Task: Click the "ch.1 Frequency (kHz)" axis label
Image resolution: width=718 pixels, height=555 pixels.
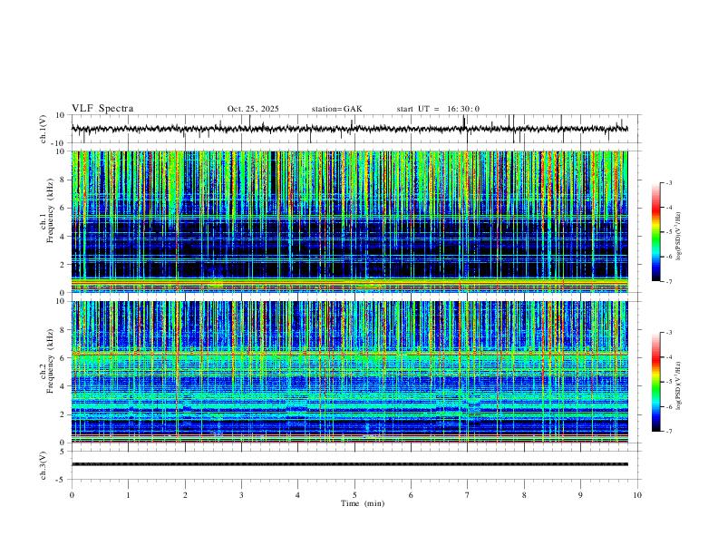Action: coord(47,211)
